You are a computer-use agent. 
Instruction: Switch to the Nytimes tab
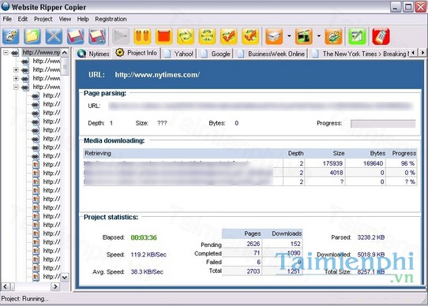coord(93,54)
